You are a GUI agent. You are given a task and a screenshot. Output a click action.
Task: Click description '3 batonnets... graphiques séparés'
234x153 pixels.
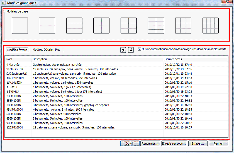(x=71, y=105)
